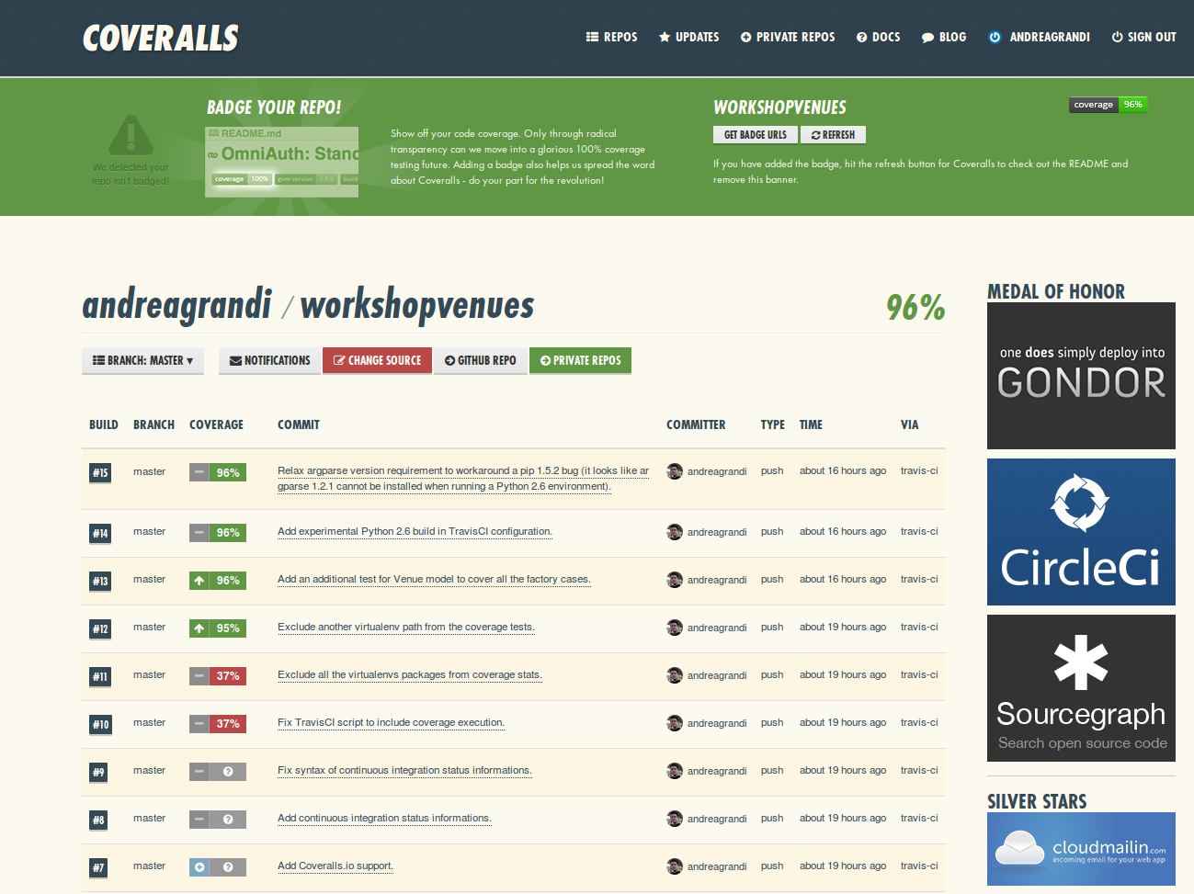Screen dimensions: 1194x894
Task: Open 'Exclude all the virtualenvs packages' commit
Action: coord(410,675)
